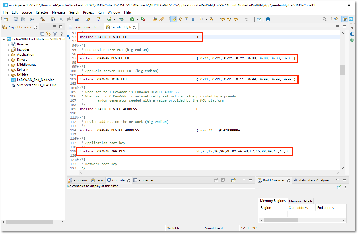This screenshot has height=234, width=358.
Task: Click the binary 010 toolbar icon
Action: coord(53,19)
